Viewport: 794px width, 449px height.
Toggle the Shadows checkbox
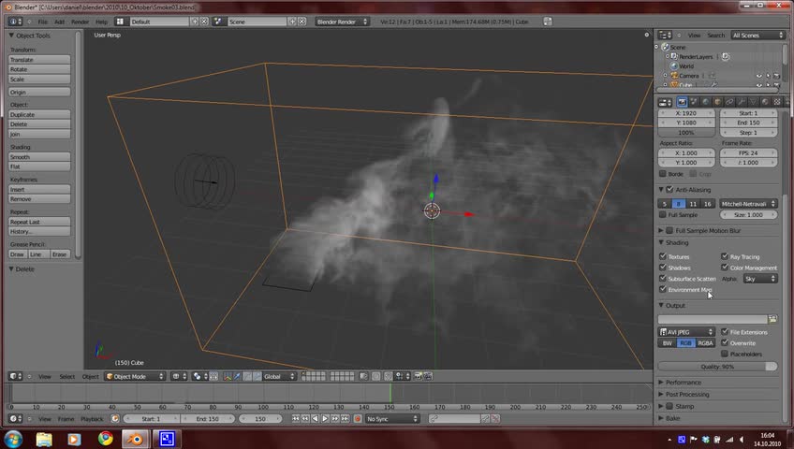click(x=663, y=267)
